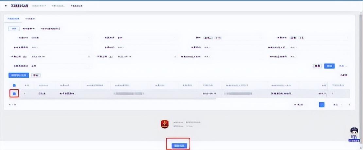Viewport: 363px width, 150px height.
Task: Click the blue batch button above the table
Action: 19,75
